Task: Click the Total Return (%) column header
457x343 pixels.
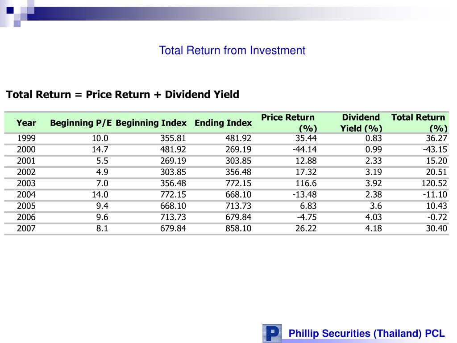Action: (x=419, y=123)
